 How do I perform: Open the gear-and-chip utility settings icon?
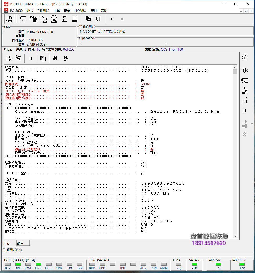point(33,19)
